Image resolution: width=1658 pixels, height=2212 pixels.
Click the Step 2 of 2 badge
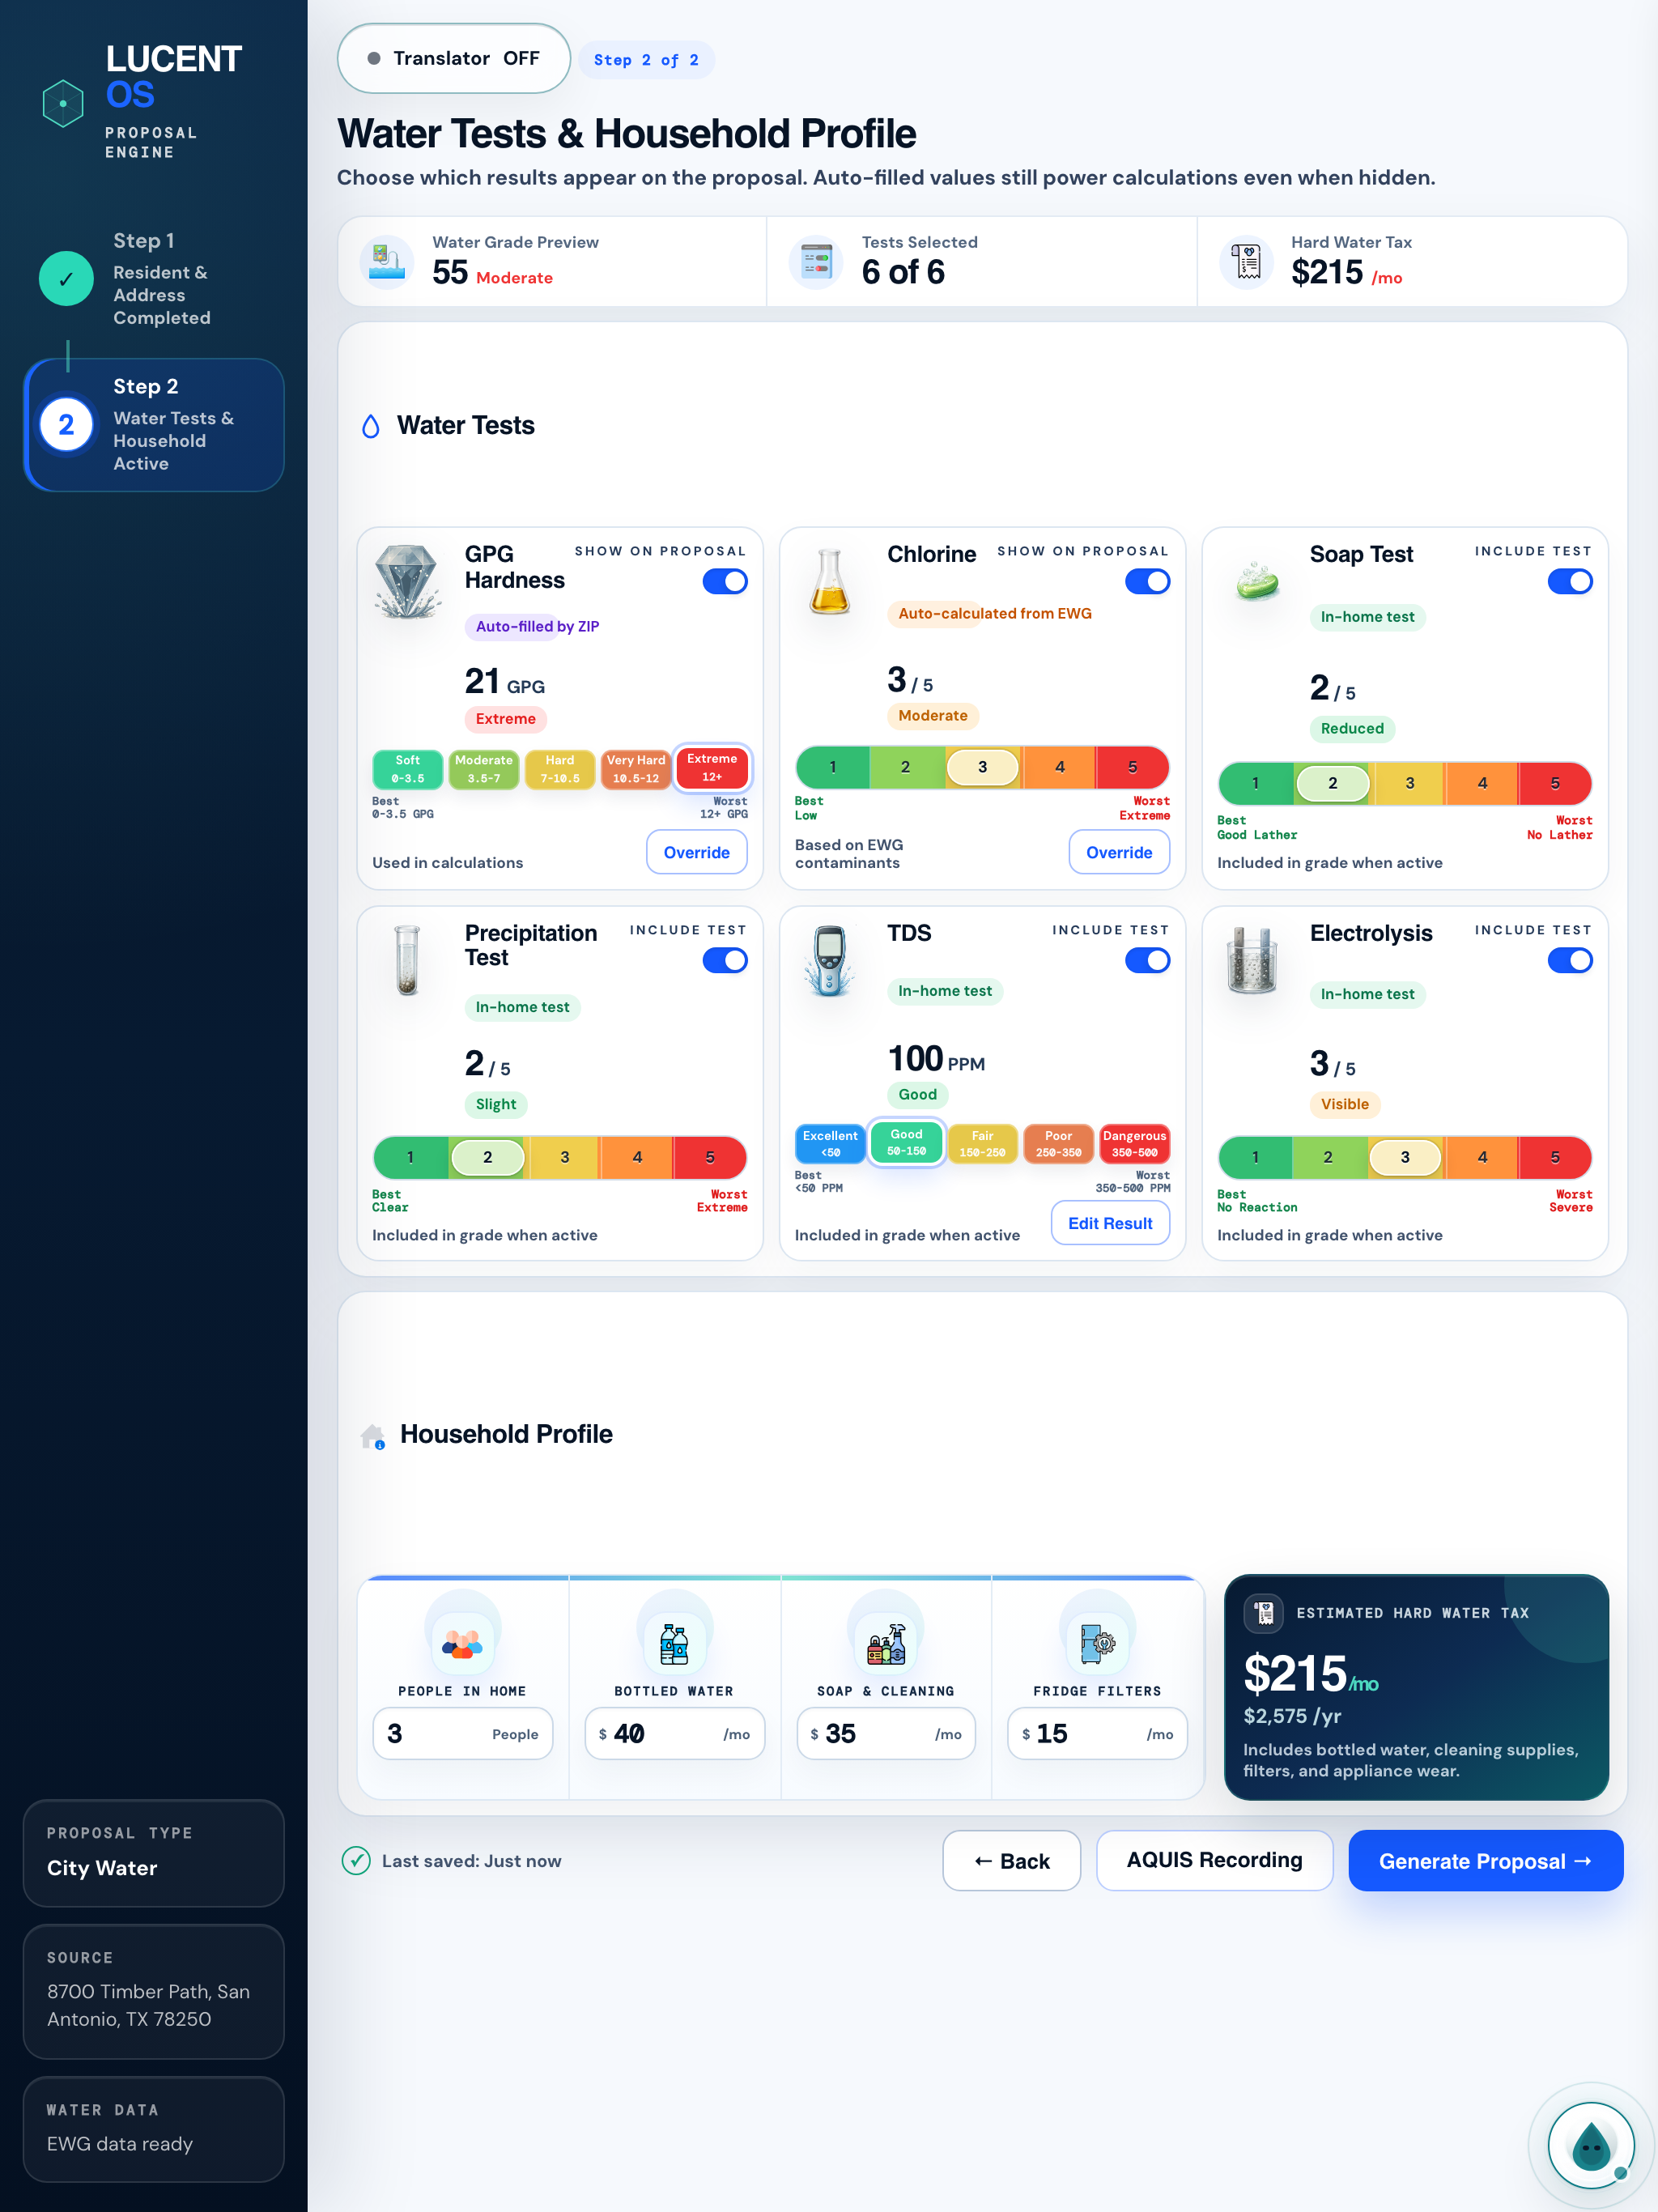click(646, 60)
